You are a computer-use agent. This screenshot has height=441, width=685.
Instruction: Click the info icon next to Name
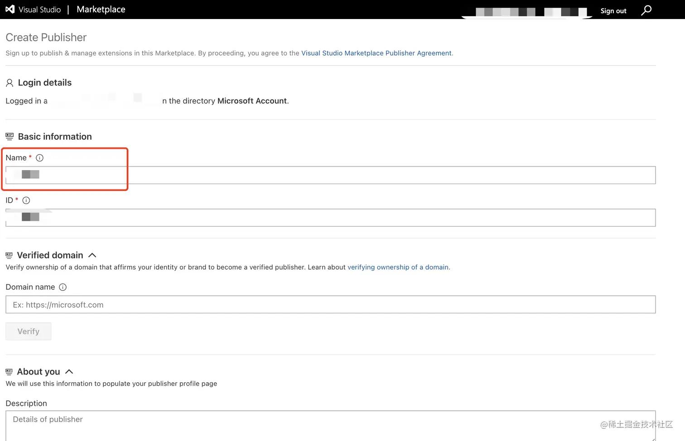(40, 158)
